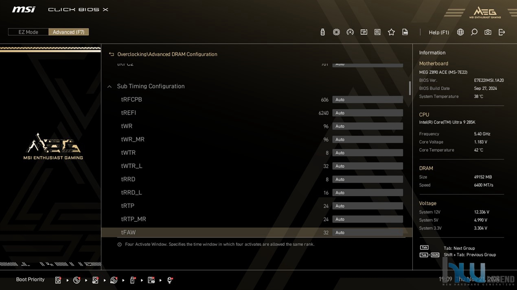Image resolution: width=517 pixels, height=290 pixels.
Task: Select the tREFI row label
Action: point(129,113)
